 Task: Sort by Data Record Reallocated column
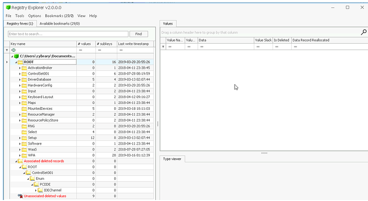[330, 40]
